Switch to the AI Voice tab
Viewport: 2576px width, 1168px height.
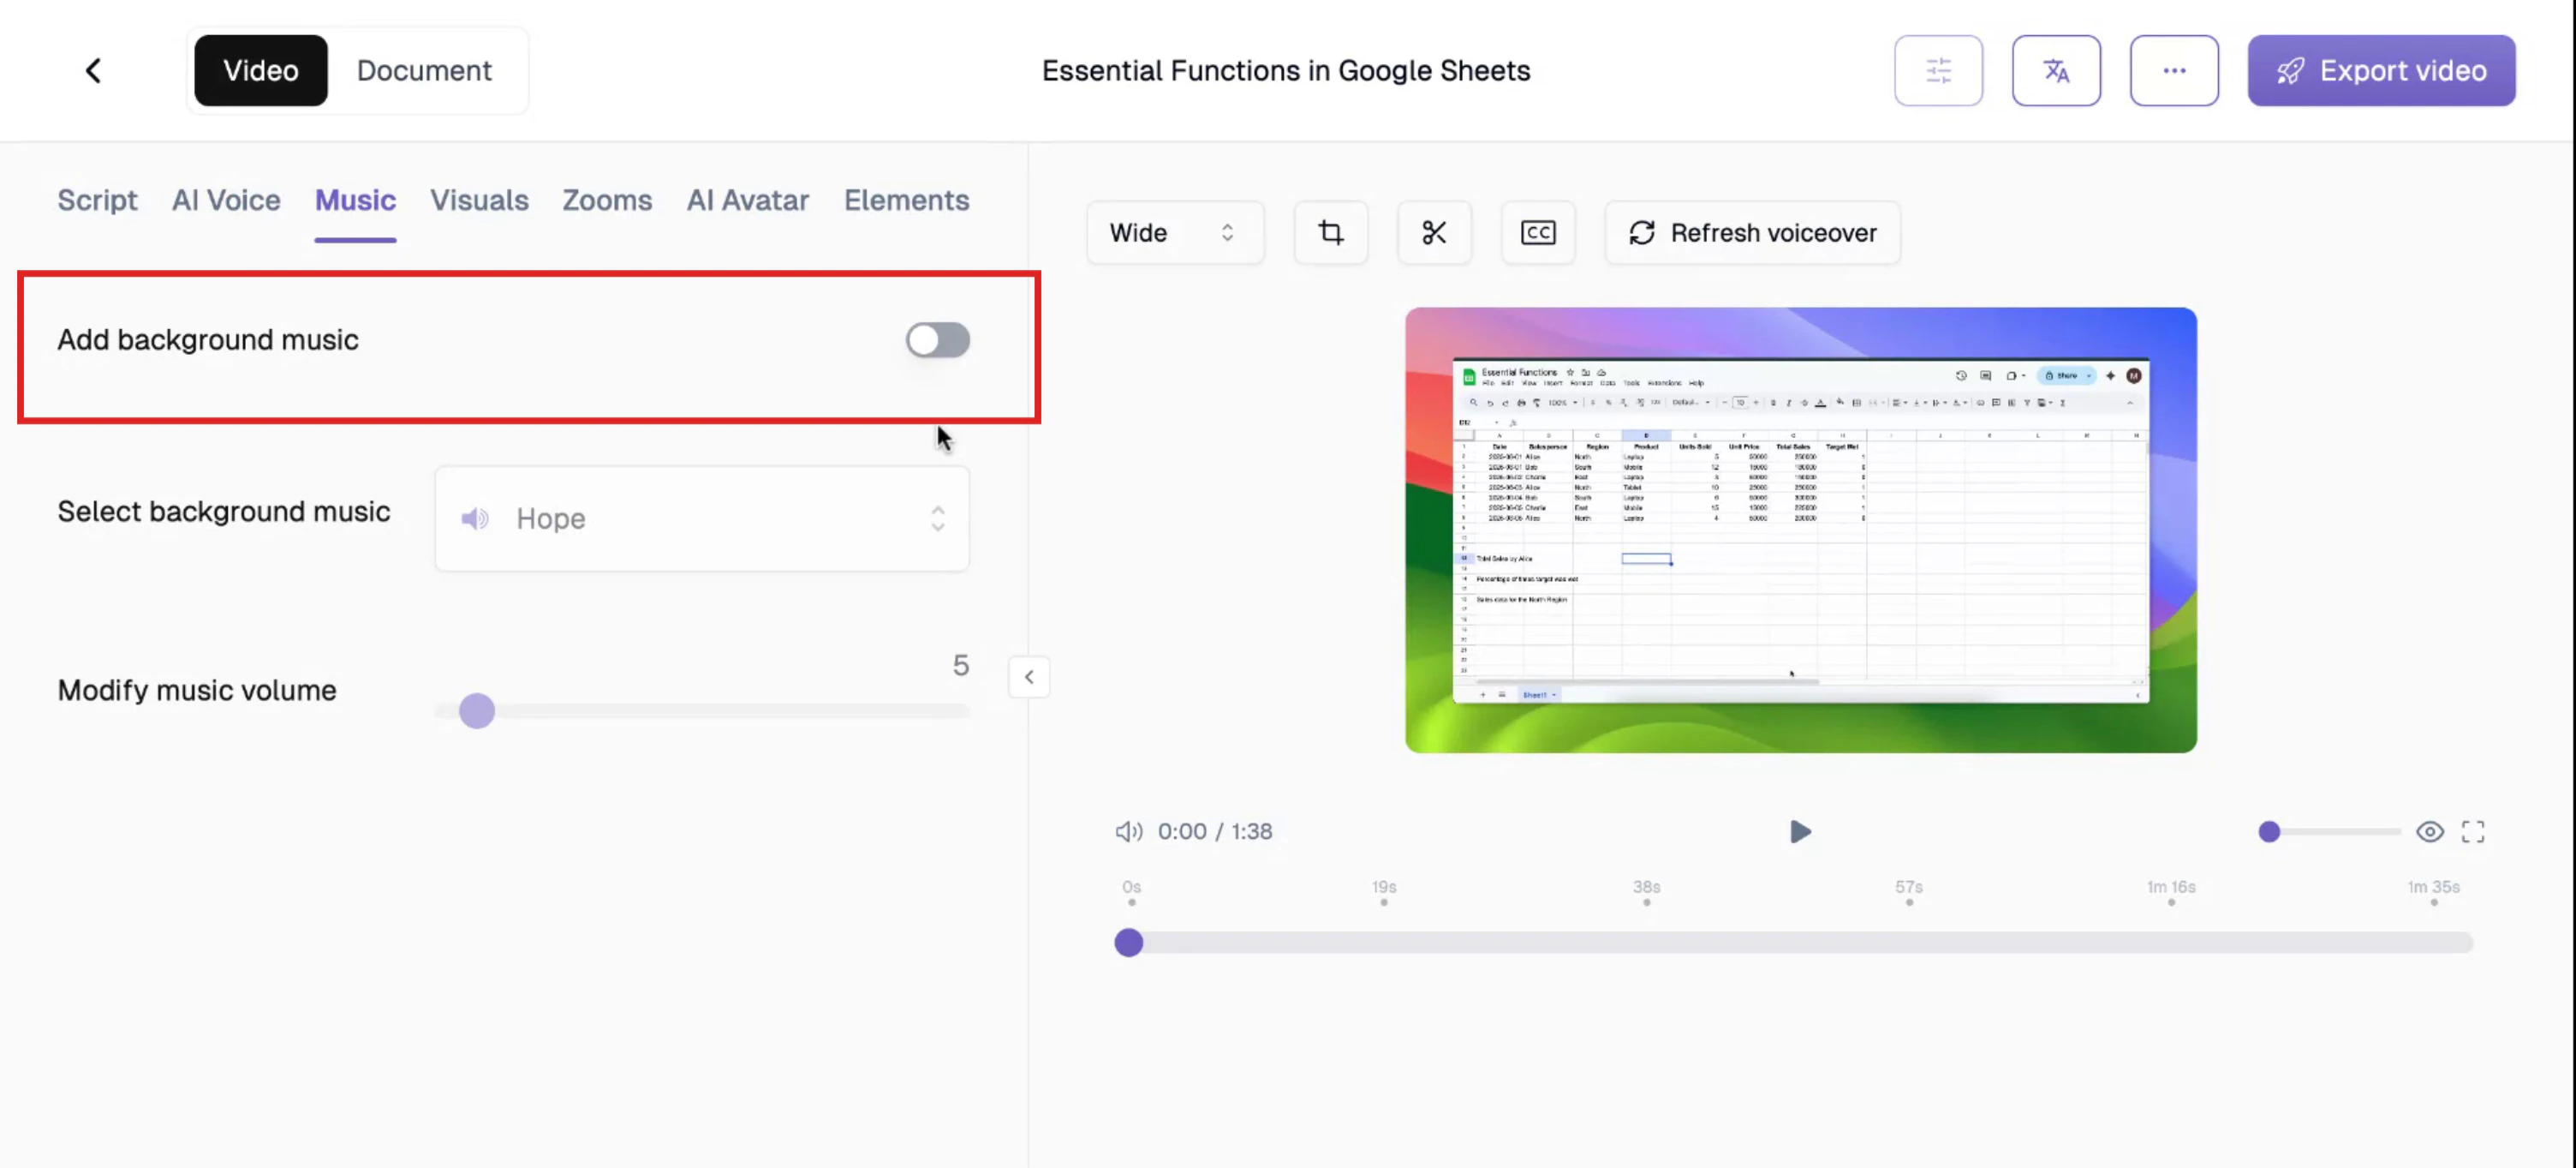pyautogui.click(x=226, y=201)
